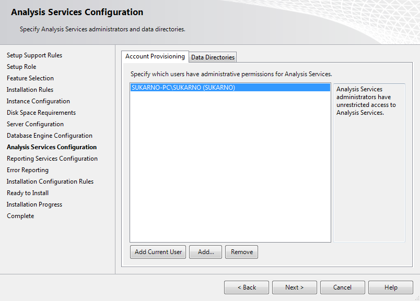The image size is (420, 301).
Task: Open Database Engine Configuration
Action: (49, 135)
